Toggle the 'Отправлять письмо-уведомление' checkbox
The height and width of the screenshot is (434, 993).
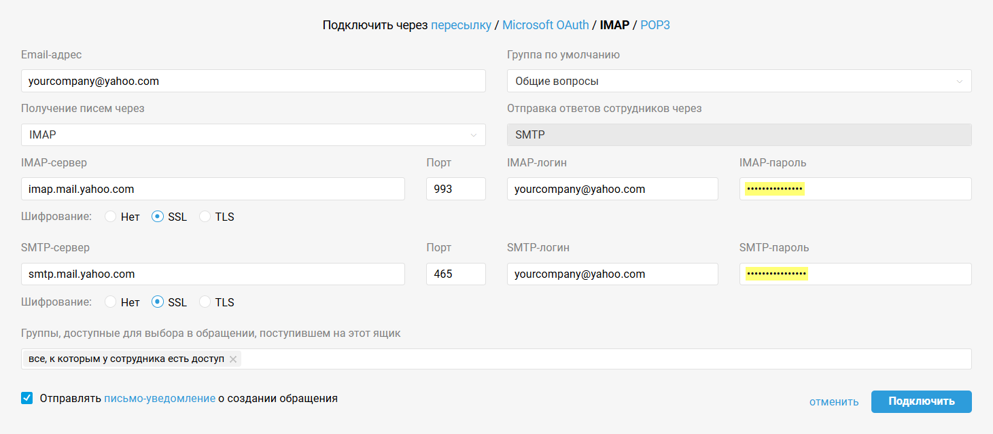click(27, 398)
